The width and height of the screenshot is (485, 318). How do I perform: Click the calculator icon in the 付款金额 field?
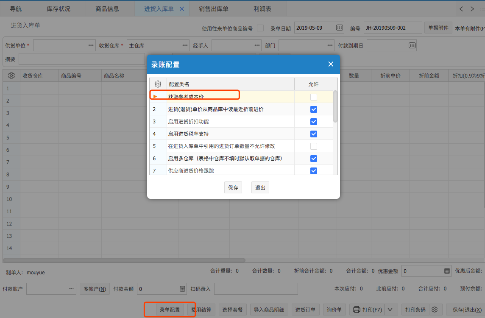183,289
